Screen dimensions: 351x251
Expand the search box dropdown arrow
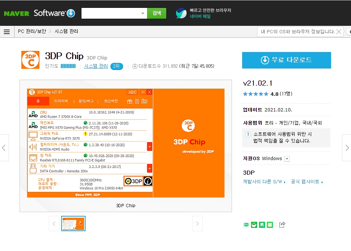(143, 13)
